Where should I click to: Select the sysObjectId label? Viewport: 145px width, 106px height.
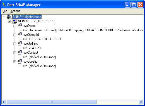(31, 35)
